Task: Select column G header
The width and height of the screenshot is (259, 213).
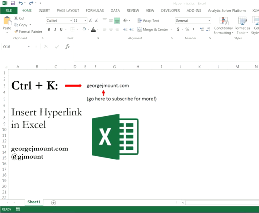Action: point(114,66)
